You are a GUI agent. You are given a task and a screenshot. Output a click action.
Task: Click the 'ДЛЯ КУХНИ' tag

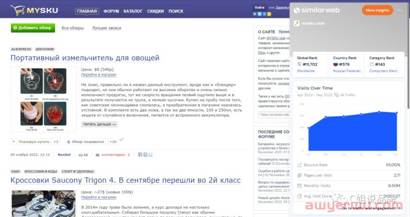(x=44, y=49)
